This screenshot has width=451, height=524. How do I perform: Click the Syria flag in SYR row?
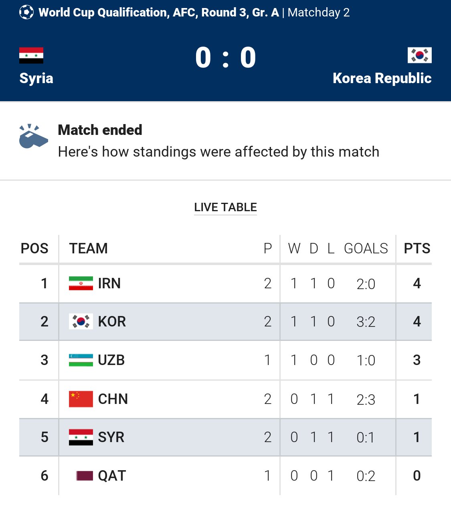(x=81, y=437)
